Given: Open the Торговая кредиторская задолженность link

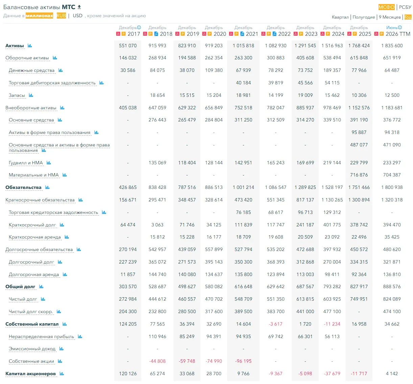Looking at the screenshot, I should coord(53,213).
